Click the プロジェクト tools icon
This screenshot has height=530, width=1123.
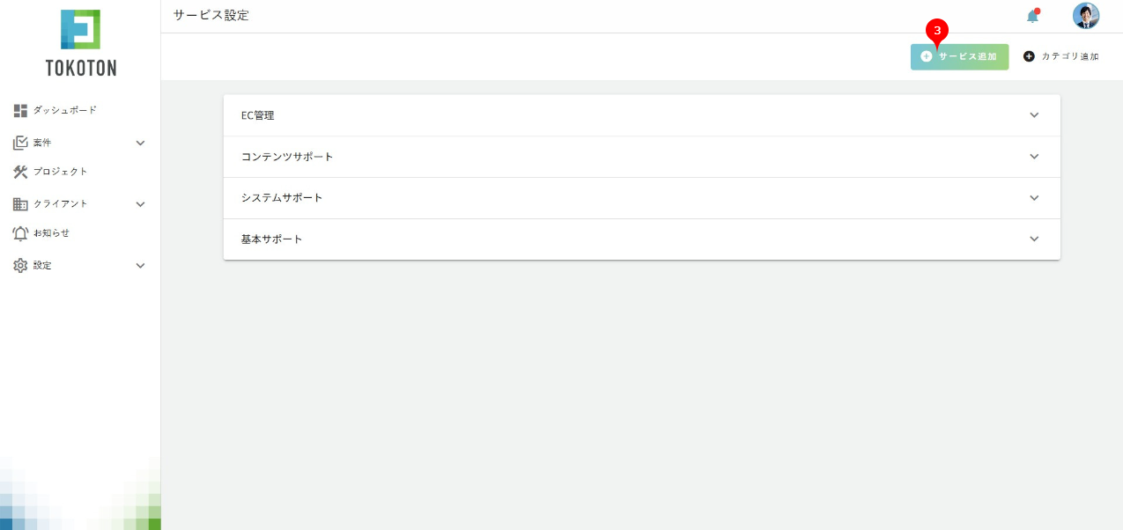coord(21,172)
